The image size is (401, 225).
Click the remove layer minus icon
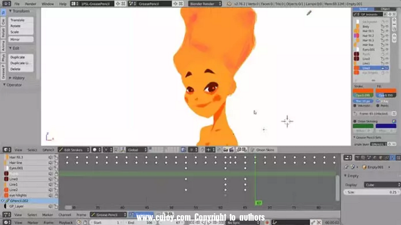(394, 25)
